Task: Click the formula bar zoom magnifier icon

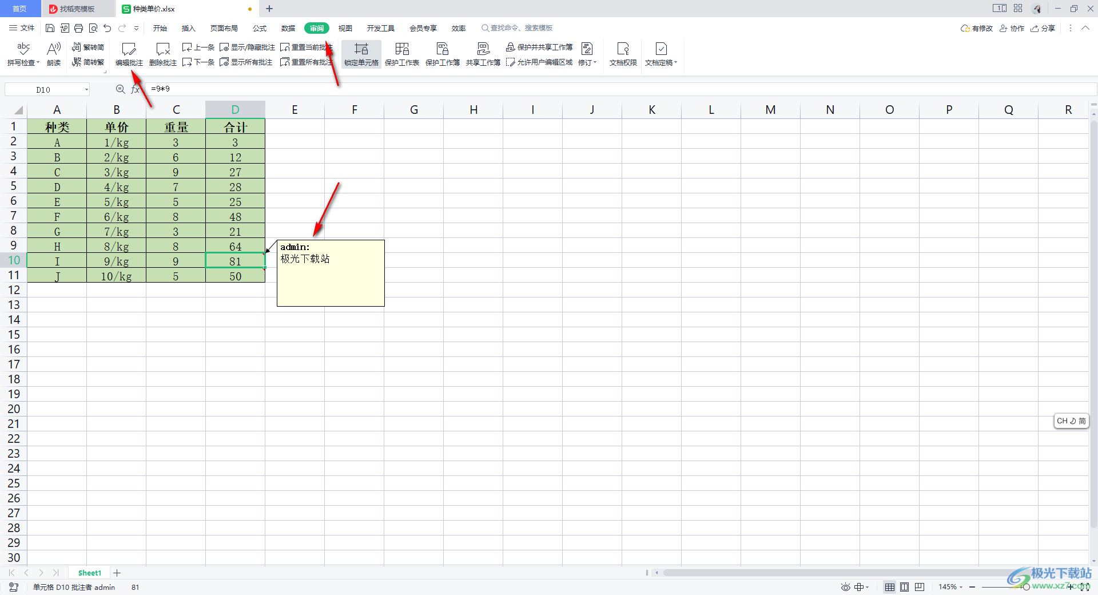Action: [x=121, y=89]
